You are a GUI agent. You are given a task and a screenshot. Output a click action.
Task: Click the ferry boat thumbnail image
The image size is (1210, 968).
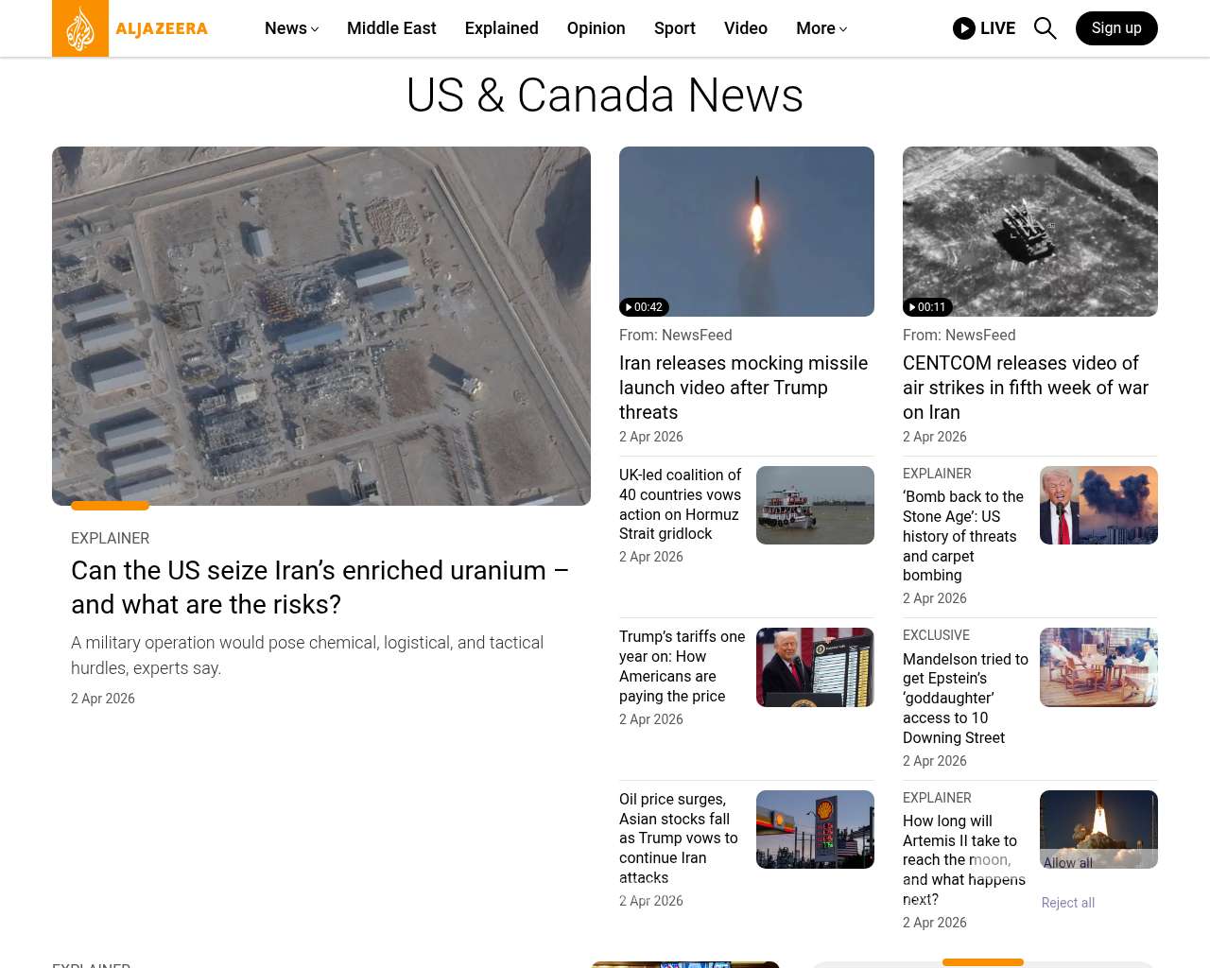[x=815, y=505]
